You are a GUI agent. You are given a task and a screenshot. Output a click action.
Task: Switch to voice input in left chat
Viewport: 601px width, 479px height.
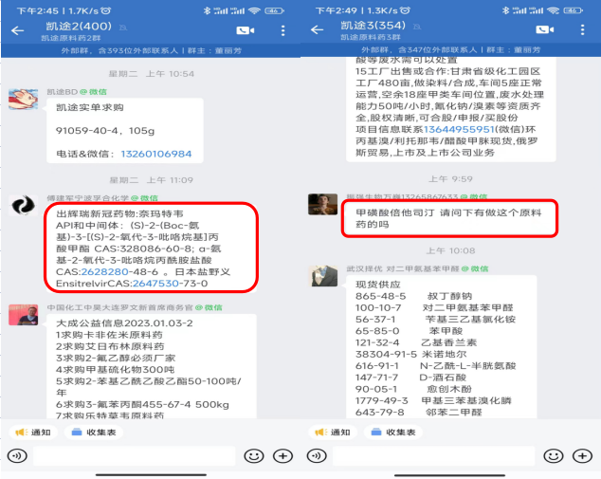click(17, 455)
